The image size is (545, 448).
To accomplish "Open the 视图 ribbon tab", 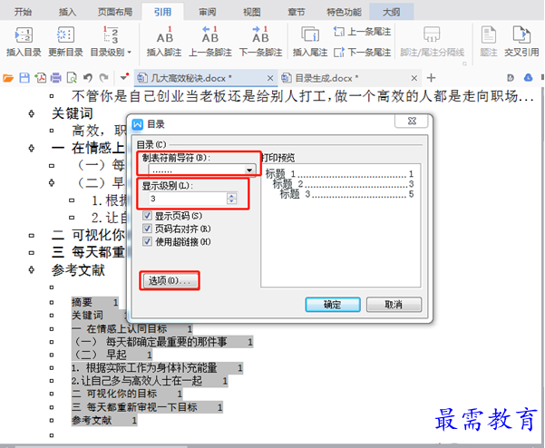I will point(252,12).
